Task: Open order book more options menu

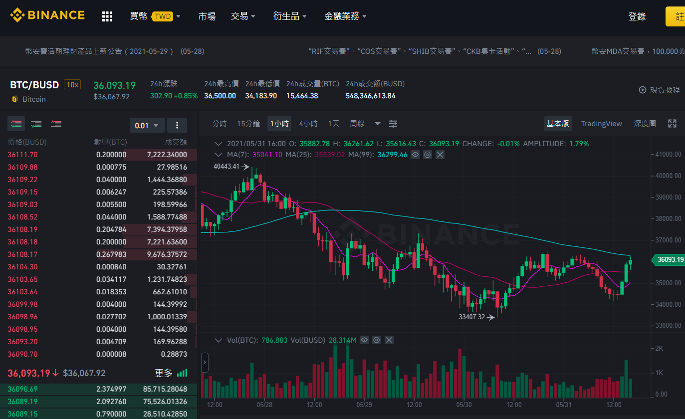Action: pos(177,125)
